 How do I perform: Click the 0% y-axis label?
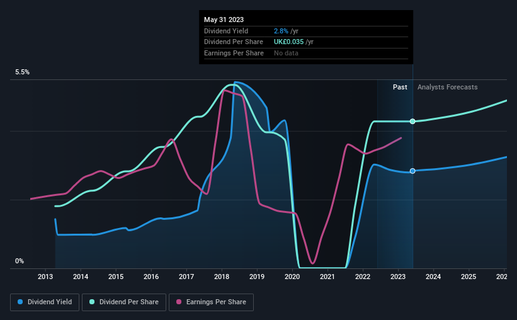click(20, 261)
